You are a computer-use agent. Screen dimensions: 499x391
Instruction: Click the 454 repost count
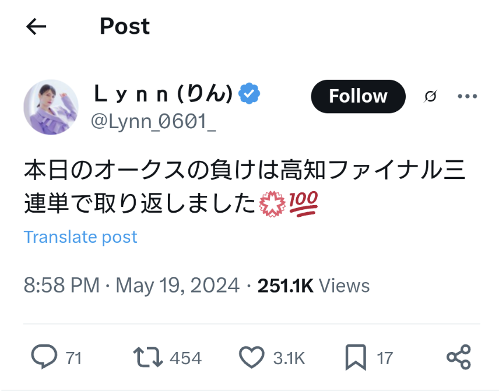click(185, 358)
